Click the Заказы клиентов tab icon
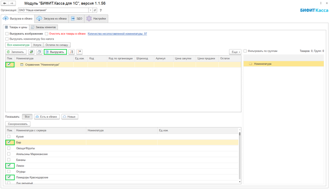Image resolution: width=330 pixels, height=190 pixels. (33, 27)
